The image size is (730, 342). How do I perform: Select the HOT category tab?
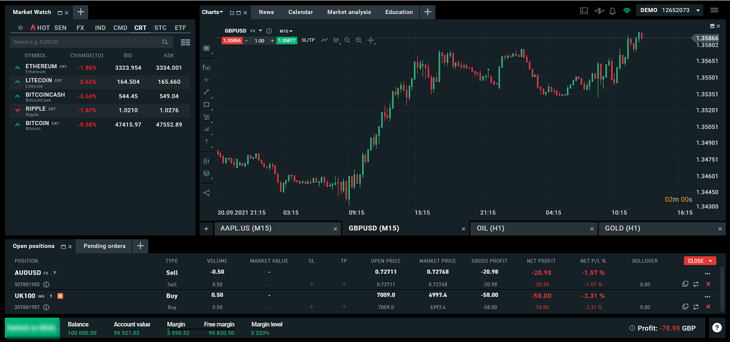coord(40,28)
